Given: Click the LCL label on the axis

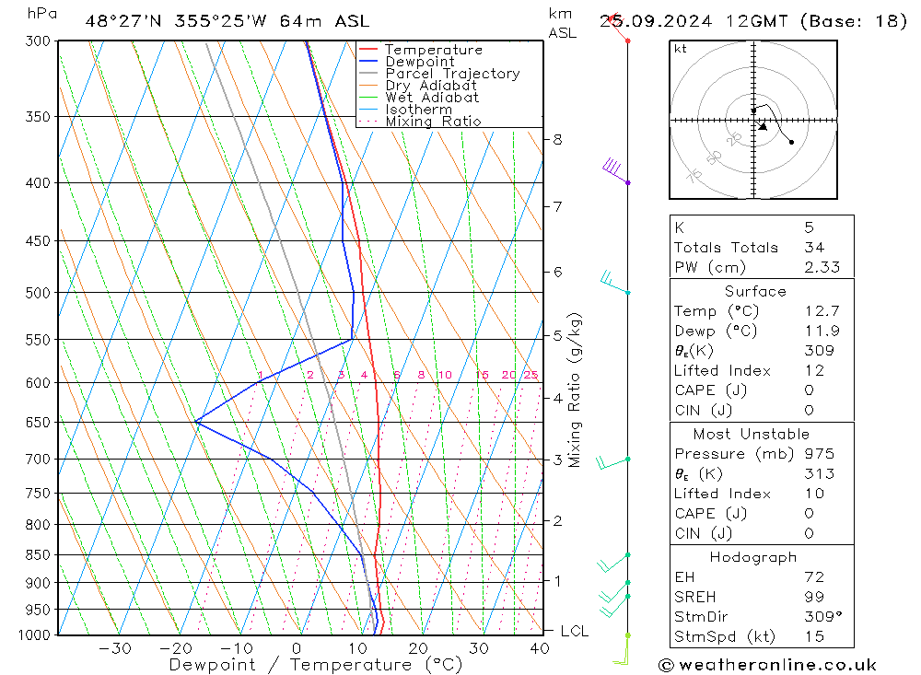Looking at the screenshot, I should point(575,632).
